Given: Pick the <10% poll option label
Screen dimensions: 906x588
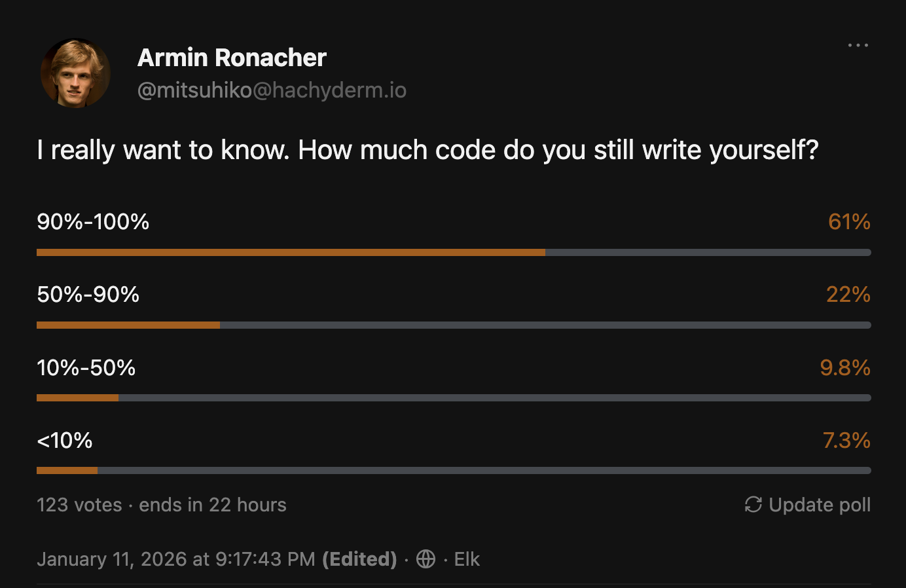Looking at the screenshot, I should [65, 441].
